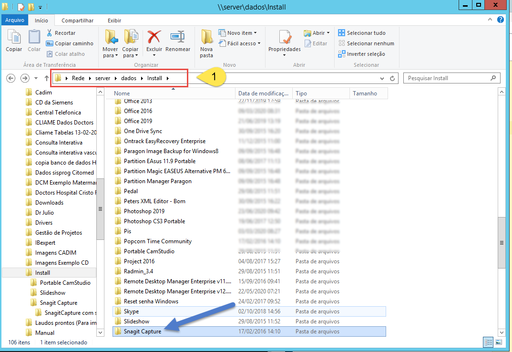Click the server breadcrumb in address bar
512x352 pixels.
103,78
